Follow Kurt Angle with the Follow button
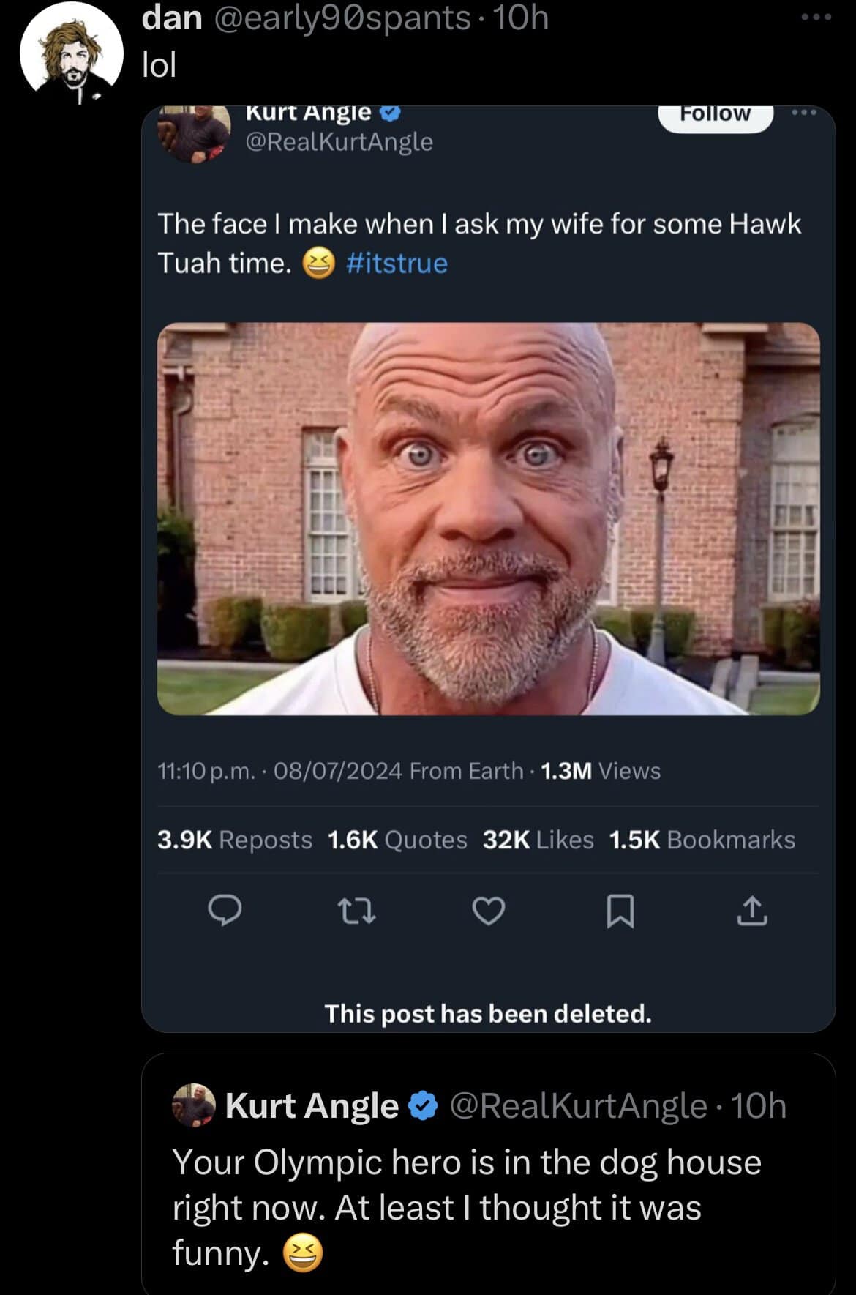 pyautogui.click(x=715, y=115)
